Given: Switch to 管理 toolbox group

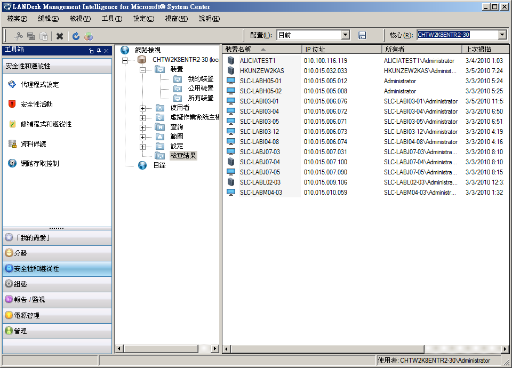Looking at the screenshot, I should (x=57, y=331).
